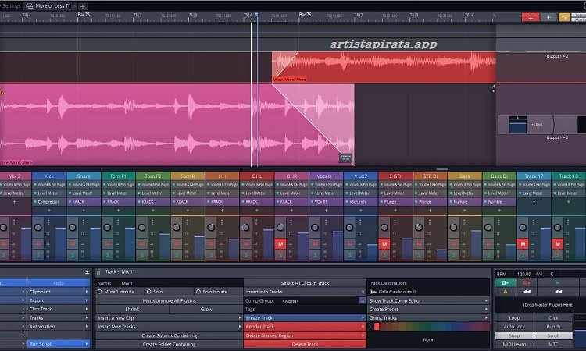Toggle the lock icon beside Track Mix 1 title
The image size is (586, 351).
pyautogui.click(x=98, y=272)
